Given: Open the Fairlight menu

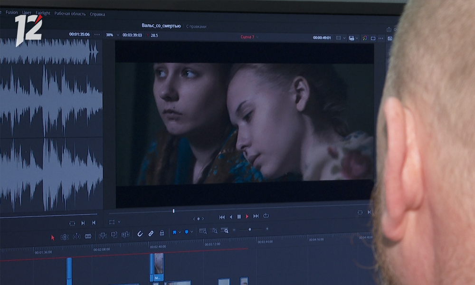Looking at the screenshot, I should click(43, 13).
